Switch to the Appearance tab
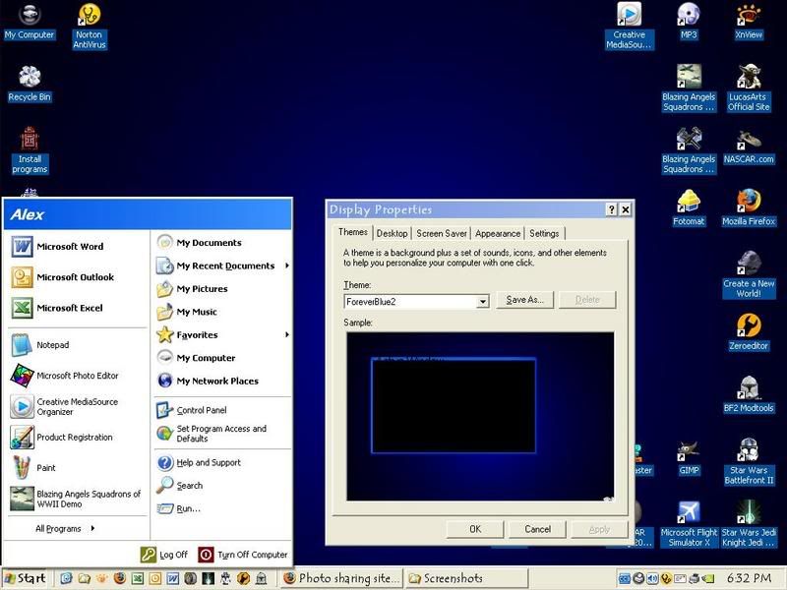The height and width of the screenshot is (590, 787). [498, 233]
